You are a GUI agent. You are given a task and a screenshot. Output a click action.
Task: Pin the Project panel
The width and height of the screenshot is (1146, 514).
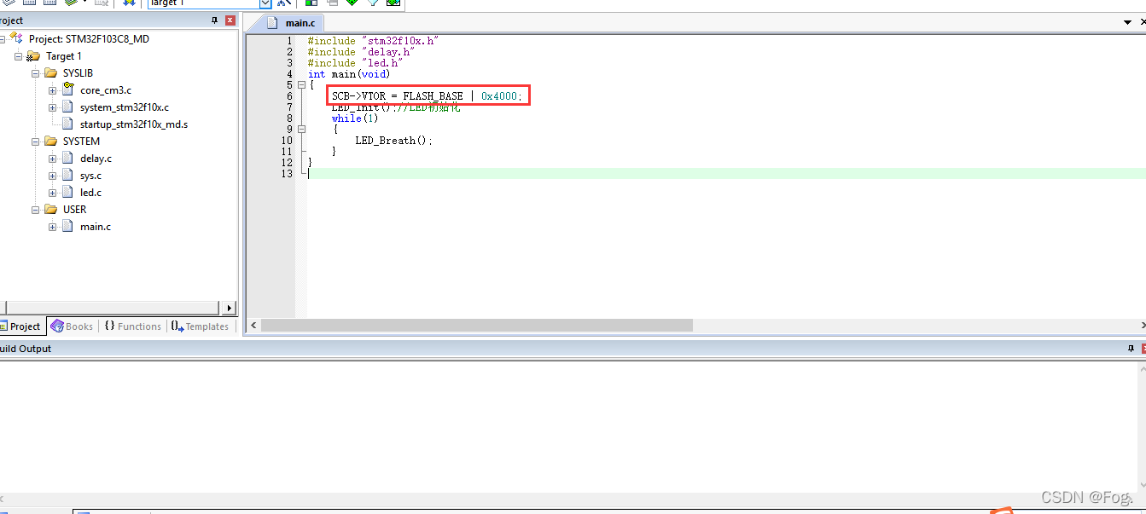pyautogui.click(x=215, y=20)
